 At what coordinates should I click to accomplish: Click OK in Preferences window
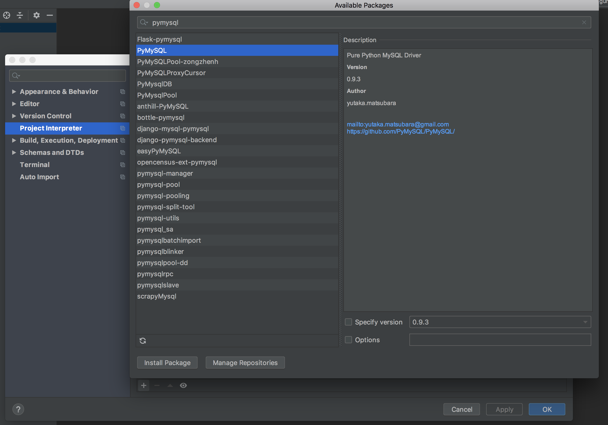point(547,409)
